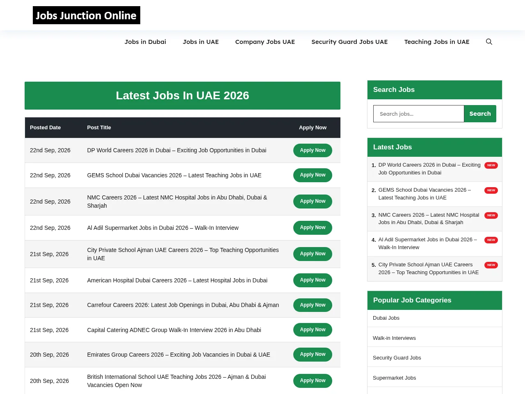The width and height of the screenshot is (525, 394).
Task: Click NEW badge beside Al Adil Supermarket
Action: [491, 240]
